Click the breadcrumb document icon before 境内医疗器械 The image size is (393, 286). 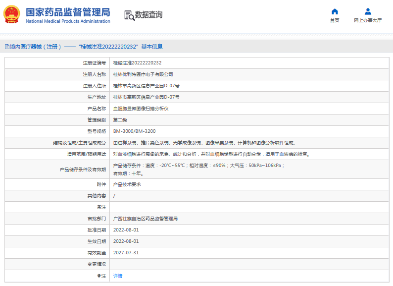click(x=7, y=47)
